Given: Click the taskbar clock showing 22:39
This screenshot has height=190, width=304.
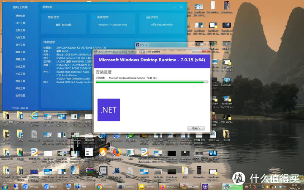Looking at the screenshot, I should tap(294, 186).
